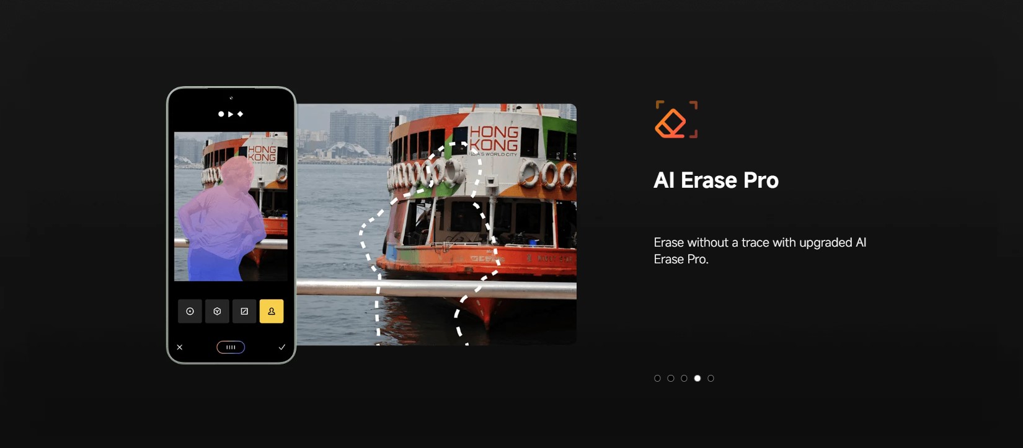Confirm the edit with the checkmark icon
The height and width of the screenshot is (448, 1023).
click(x=282, y=347)
